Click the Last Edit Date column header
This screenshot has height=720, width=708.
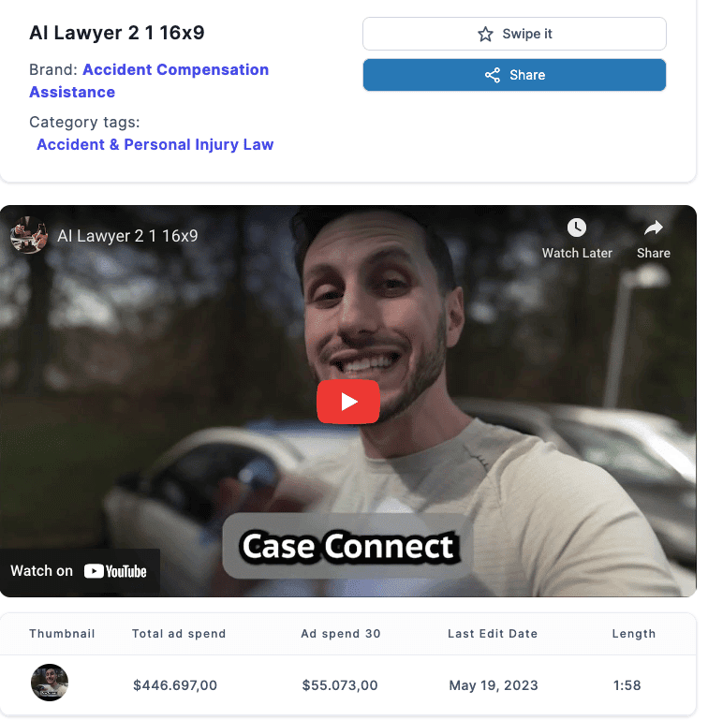pos(493,634)
